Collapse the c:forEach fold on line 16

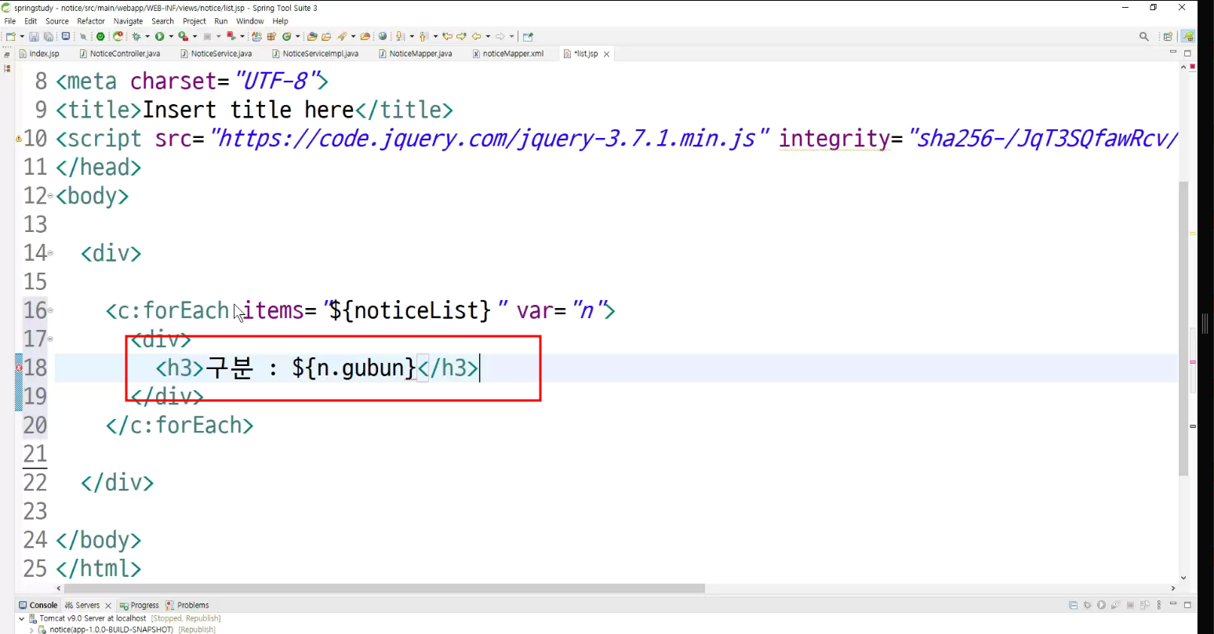[x=51, y=310]
